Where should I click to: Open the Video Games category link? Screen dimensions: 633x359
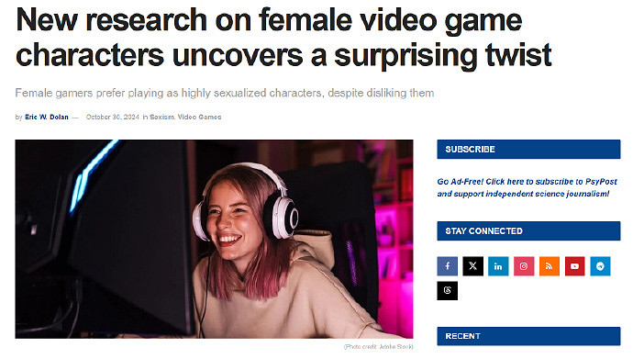[199, 118]
